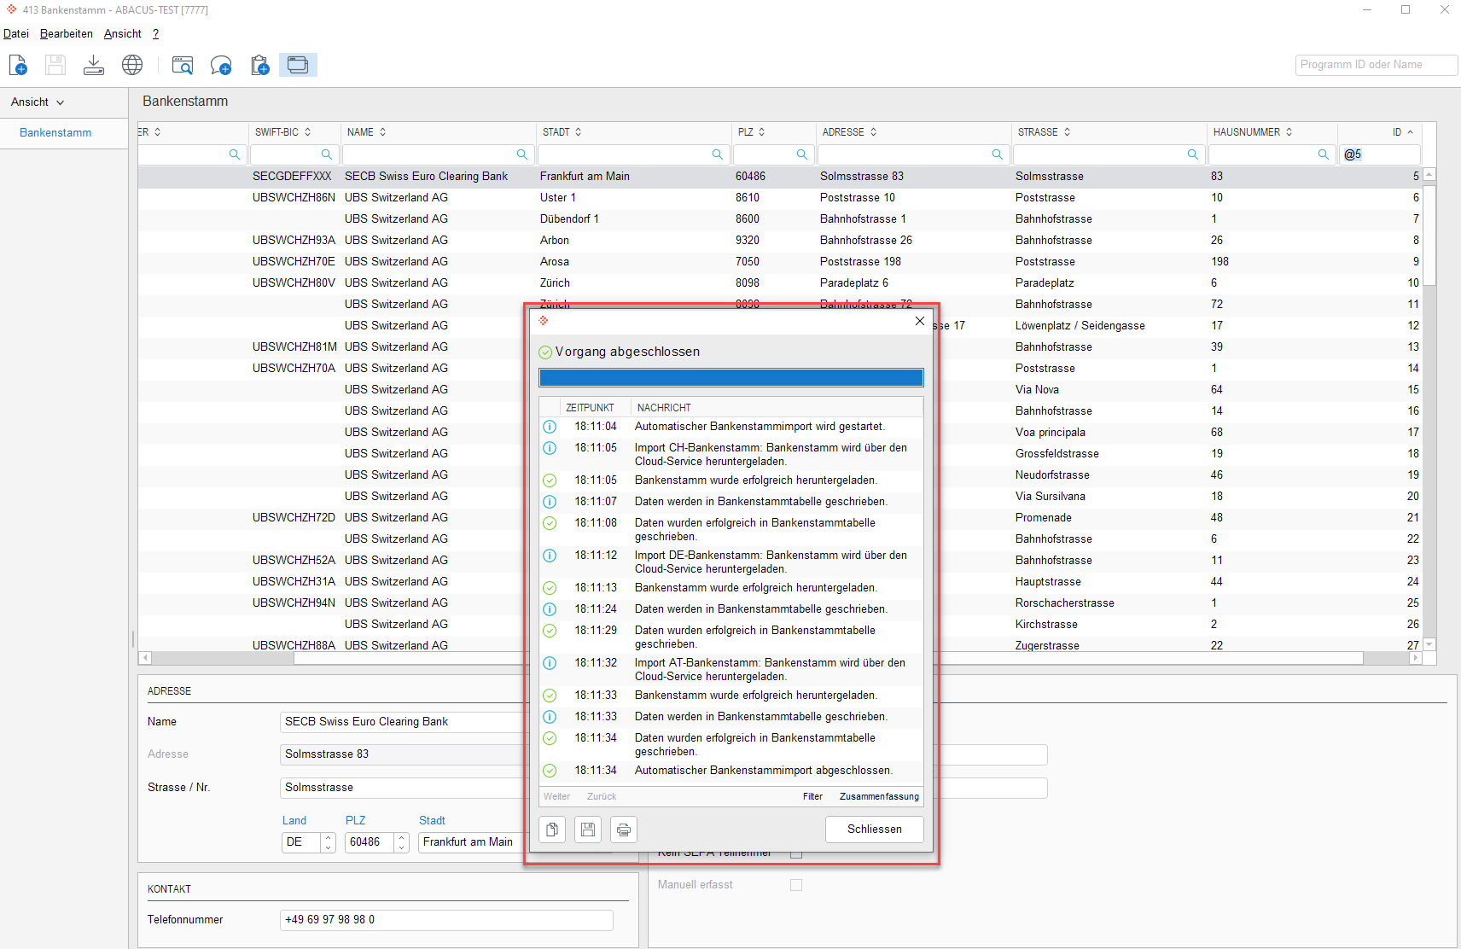The height and width of the screenshot is (949, 1461).
Task: Open Zusammenfassung in log dialog
Action: coord(879,796)
